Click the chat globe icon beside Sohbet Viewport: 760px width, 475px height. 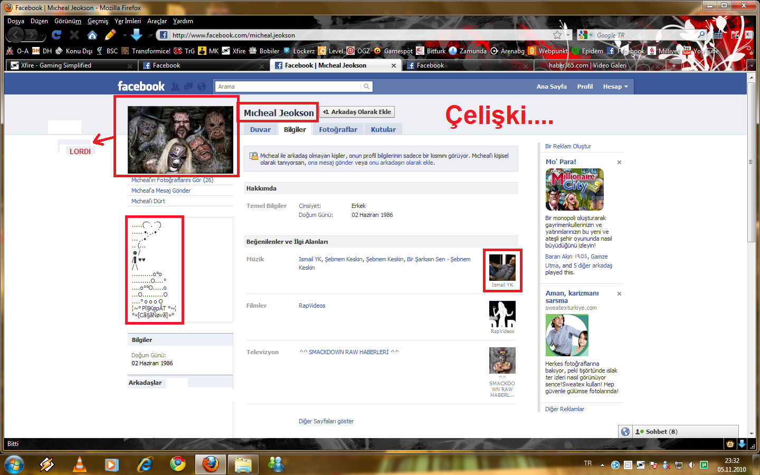pos(625,432)
